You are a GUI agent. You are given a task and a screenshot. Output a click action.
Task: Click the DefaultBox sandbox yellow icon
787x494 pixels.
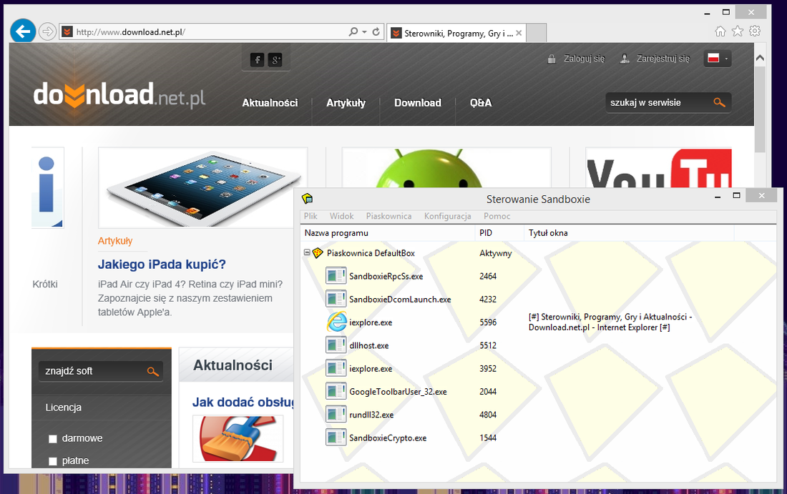click(317, 253)
